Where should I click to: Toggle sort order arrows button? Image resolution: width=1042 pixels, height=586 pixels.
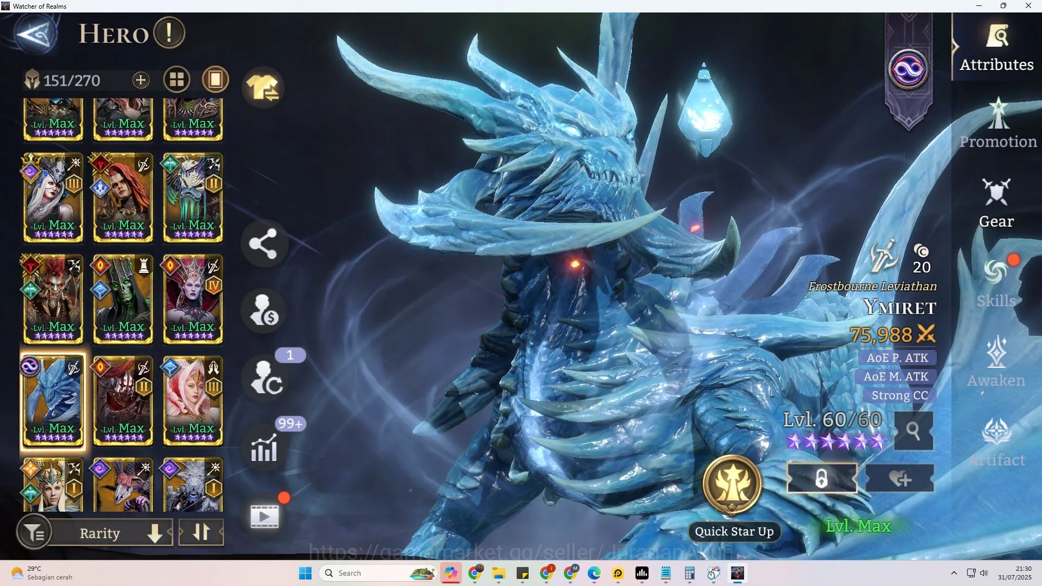pyautogui.click(x=201, y=532)
